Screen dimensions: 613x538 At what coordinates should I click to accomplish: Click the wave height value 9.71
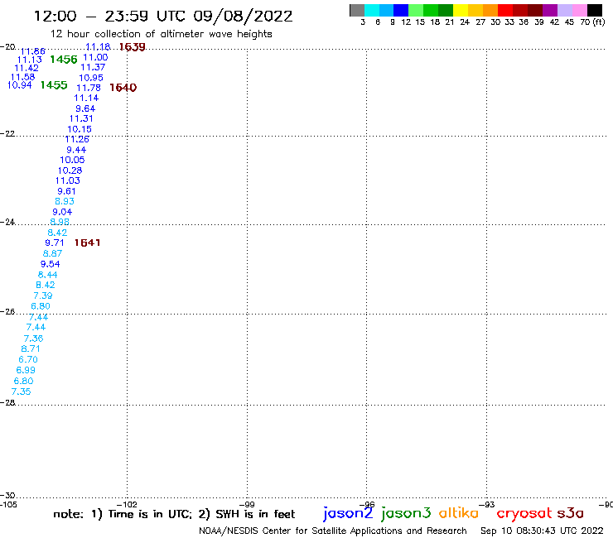tap(55, 243)
